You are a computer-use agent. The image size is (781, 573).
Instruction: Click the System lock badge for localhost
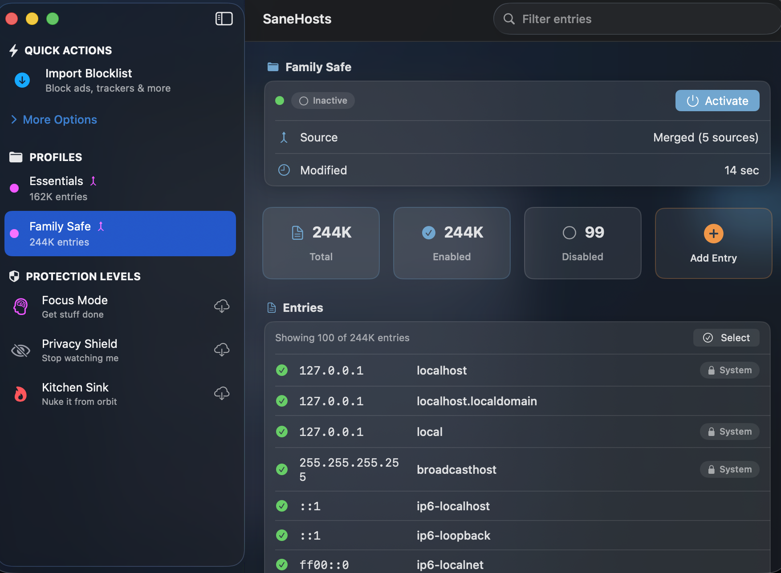730,370
